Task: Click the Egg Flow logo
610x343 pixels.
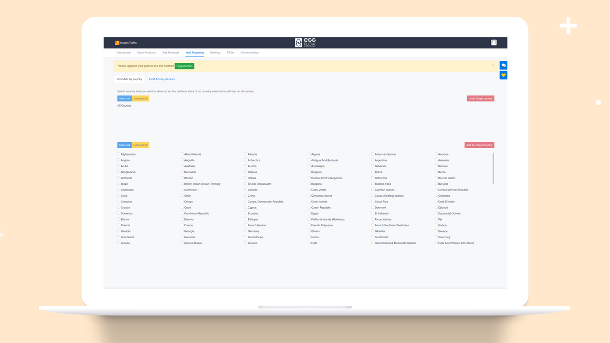Action: click(x=305, y=43)
